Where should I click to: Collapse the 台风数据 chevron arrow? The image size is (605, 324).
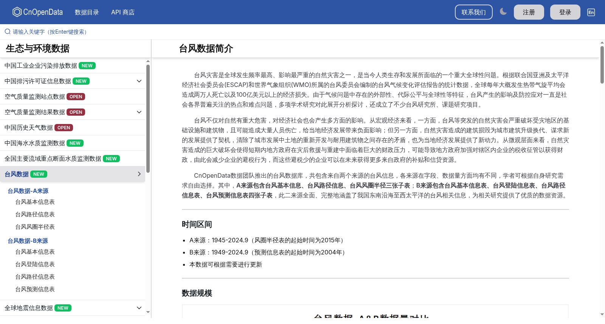(139, 174)
